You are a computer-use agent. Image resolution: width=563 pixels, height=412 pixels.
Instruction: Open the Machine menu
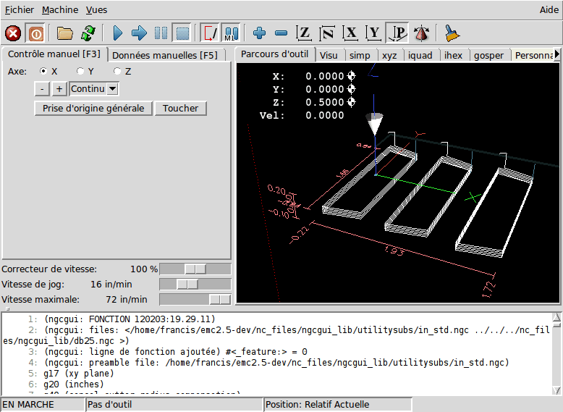60,10
